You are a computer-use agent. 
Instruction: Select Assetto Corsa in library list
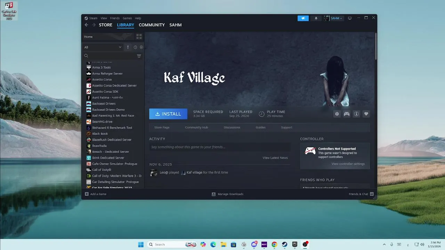click(102, 80)
